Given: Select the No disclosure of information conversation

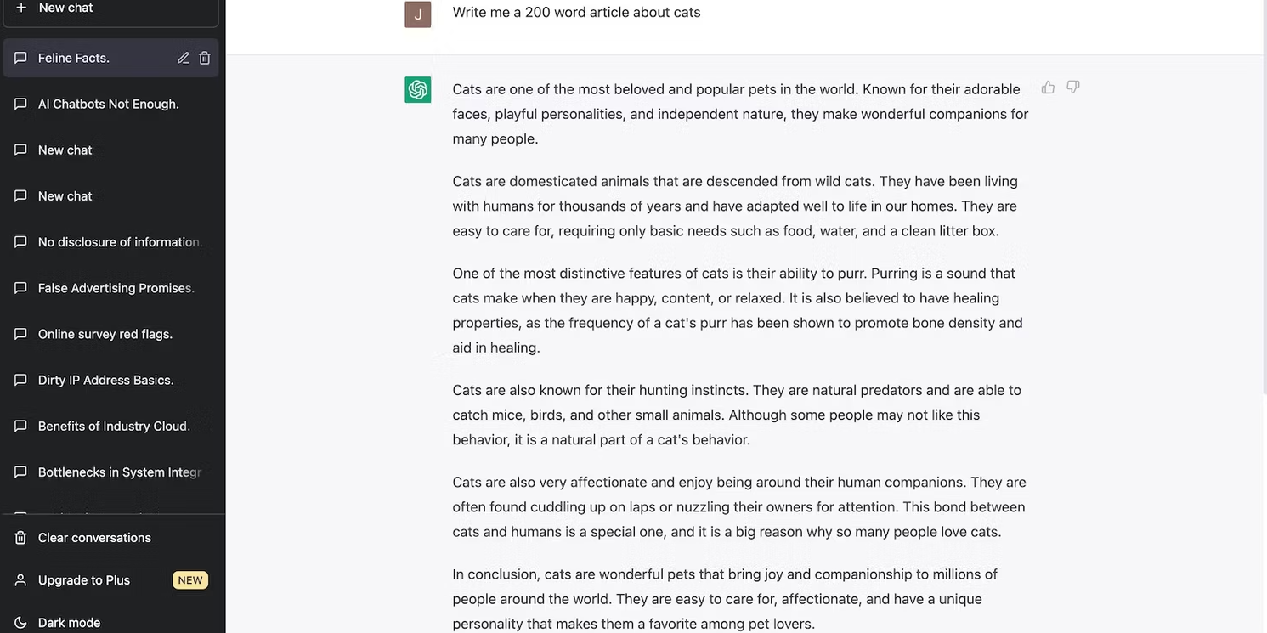Looking at the screenshot, I should 110,242.
